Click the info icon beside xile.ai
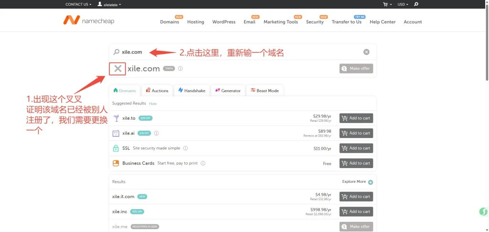489x232 pixels. 157,133
